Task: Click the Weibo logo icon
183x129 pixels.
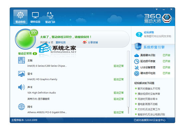Action: (85, 42)
